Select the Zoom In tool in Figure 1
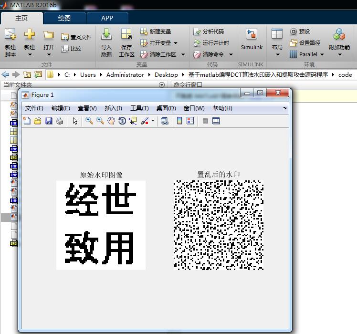Image resolution: width=357 pixels, height=334 pixels. pyautogui.click(x=89, y=121)
